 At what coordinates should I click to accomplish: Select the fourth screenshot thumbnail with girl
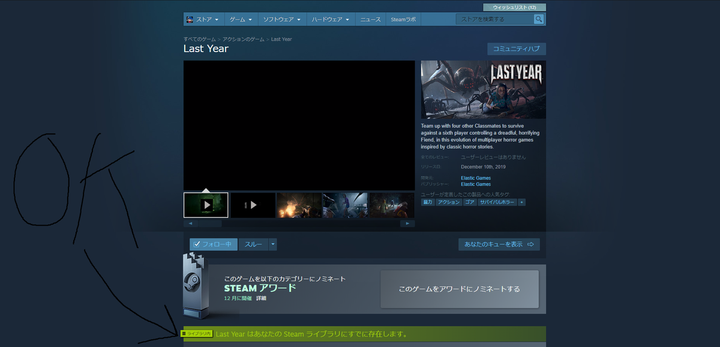point(345,205)
